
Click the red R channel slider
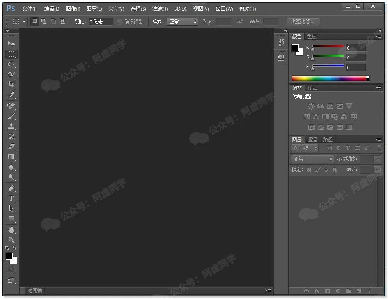pyautogui.click(x=328, y=46)
